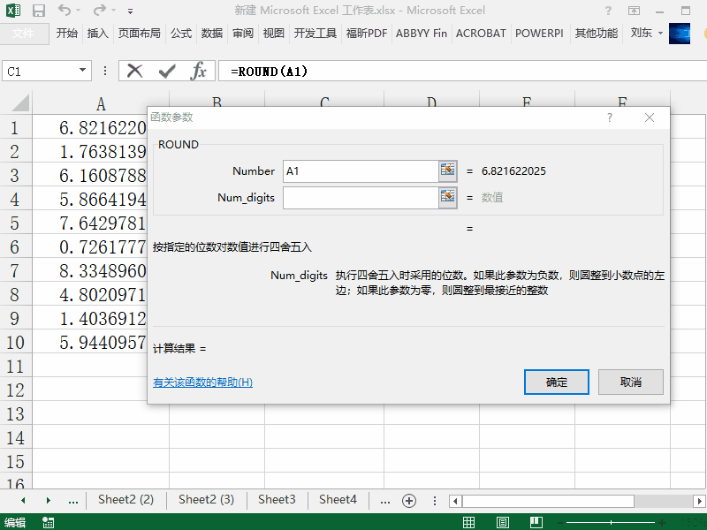707x530 pixels.
Task: Open the Redo history dropdown arrow
Action: [113, 11]
